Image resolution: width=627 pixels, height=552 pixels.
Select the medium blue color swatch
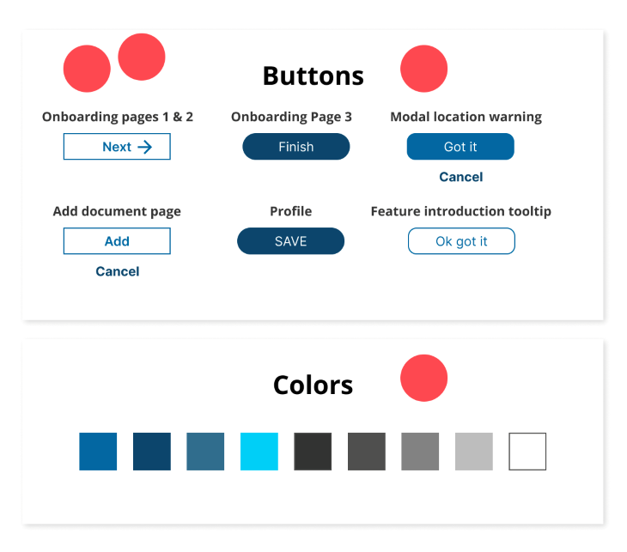pos(98,452)
